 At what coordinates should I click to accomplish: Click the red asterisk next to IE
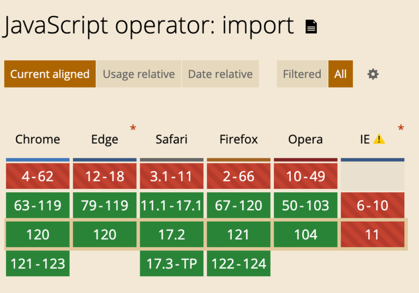tap(401, 129)
